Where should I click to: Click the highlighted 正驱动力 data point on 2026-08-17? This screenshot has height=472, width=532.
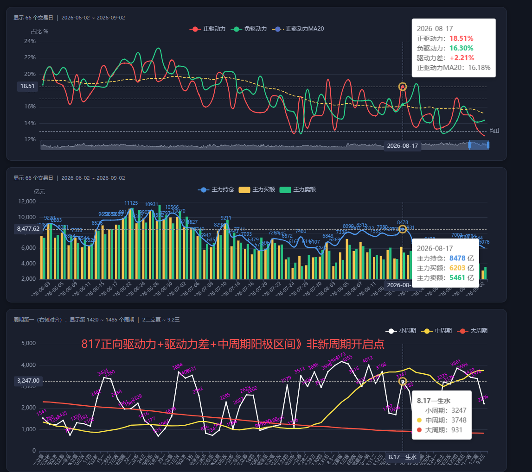403,87
